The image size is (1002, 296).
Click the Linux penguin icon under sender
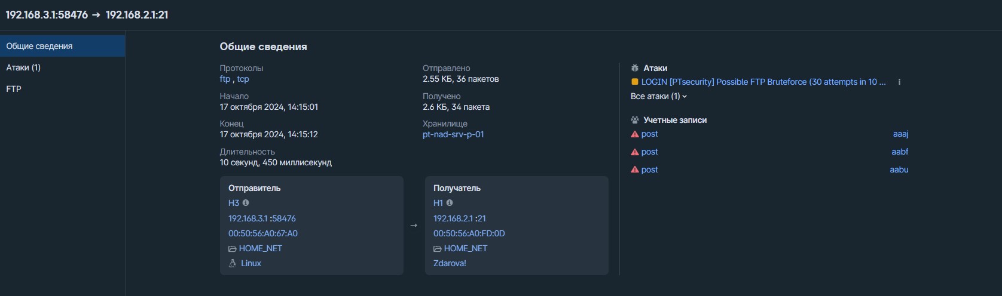click(233, 263)
